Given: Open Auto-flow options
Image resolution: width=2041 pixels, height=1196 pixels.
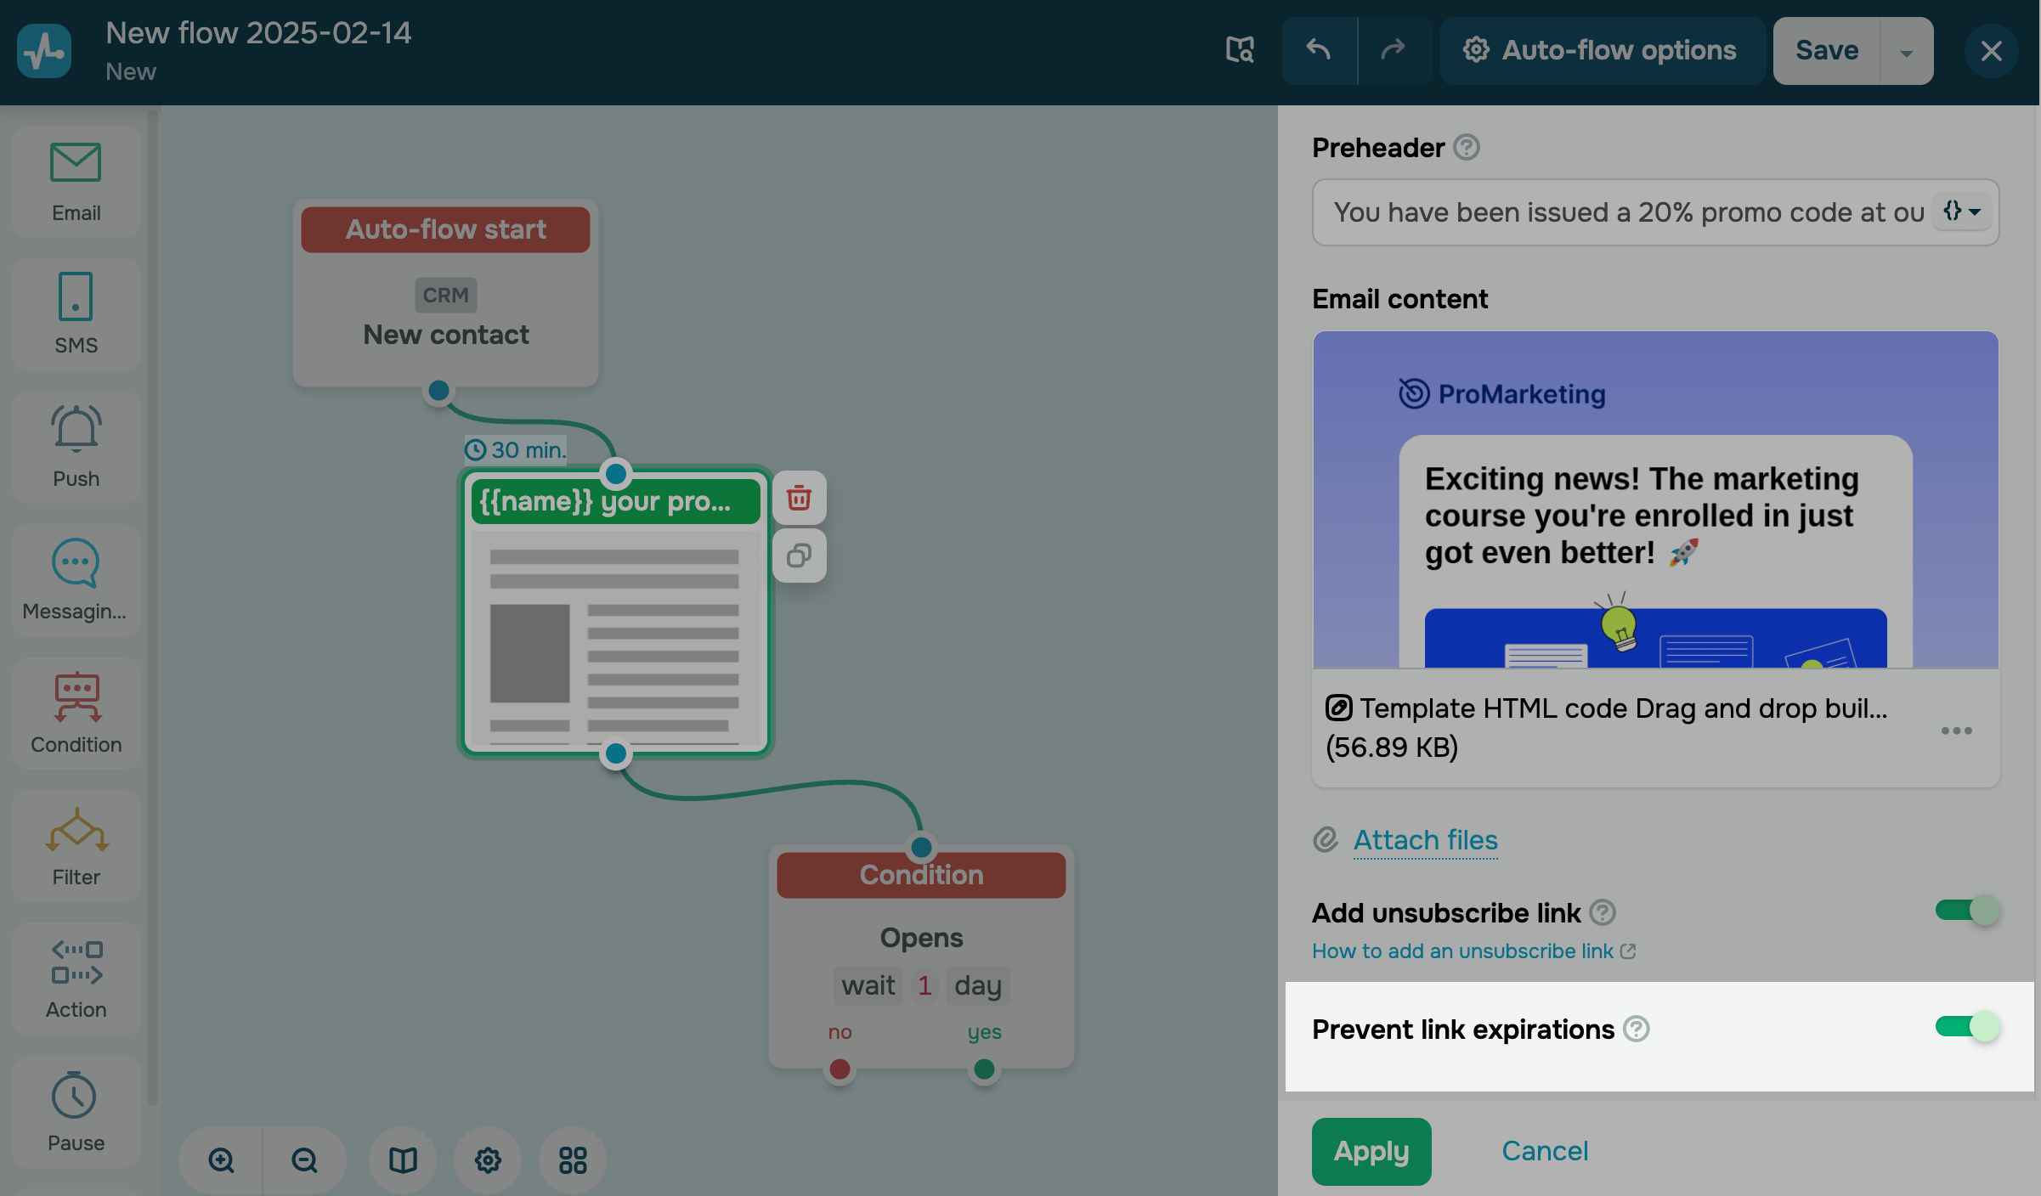Looking at the screenshot, I should 1601,50.
